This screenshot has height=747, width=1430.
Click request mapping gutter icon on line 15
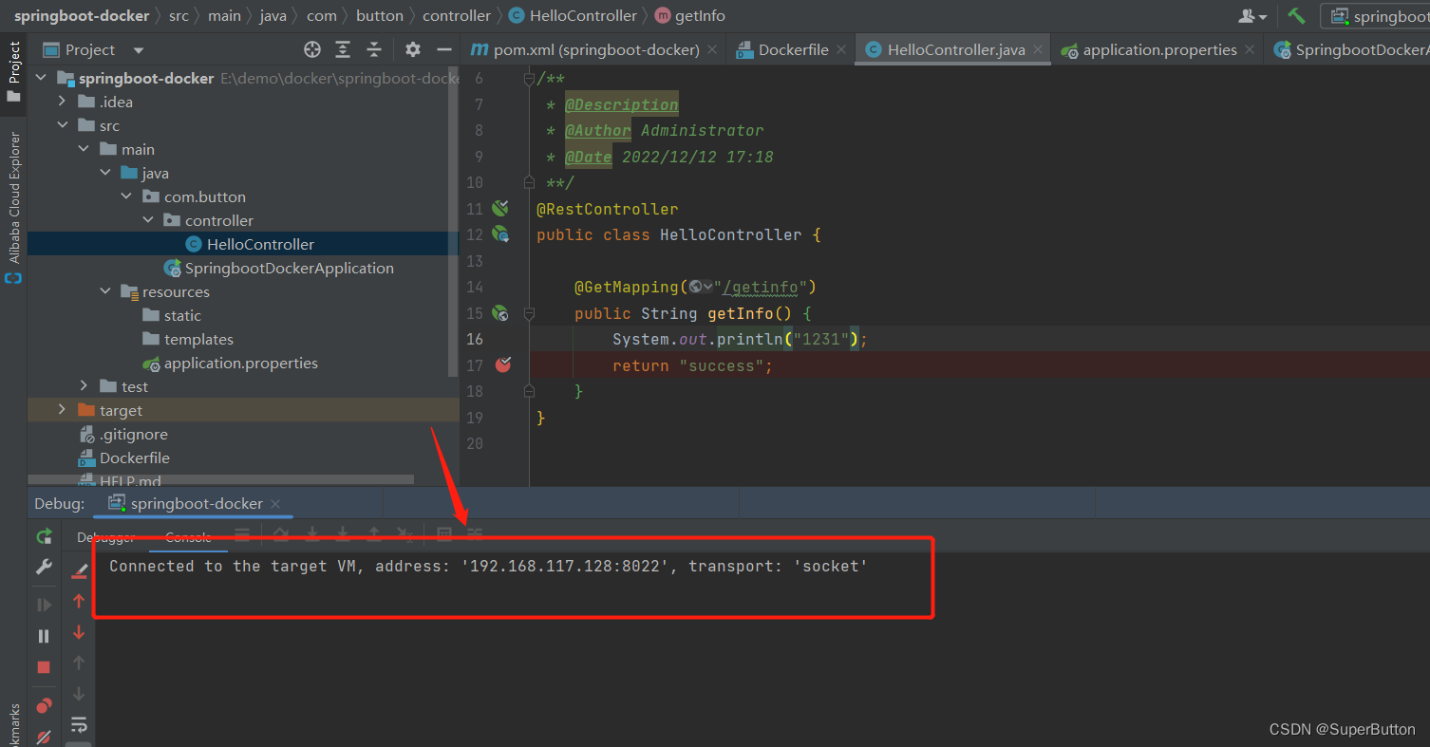click(x=499, y=313)
